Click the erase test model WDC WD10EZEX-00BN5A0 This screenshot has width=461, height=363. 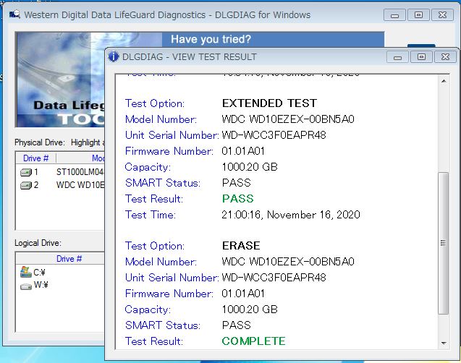tap(288, 262)
